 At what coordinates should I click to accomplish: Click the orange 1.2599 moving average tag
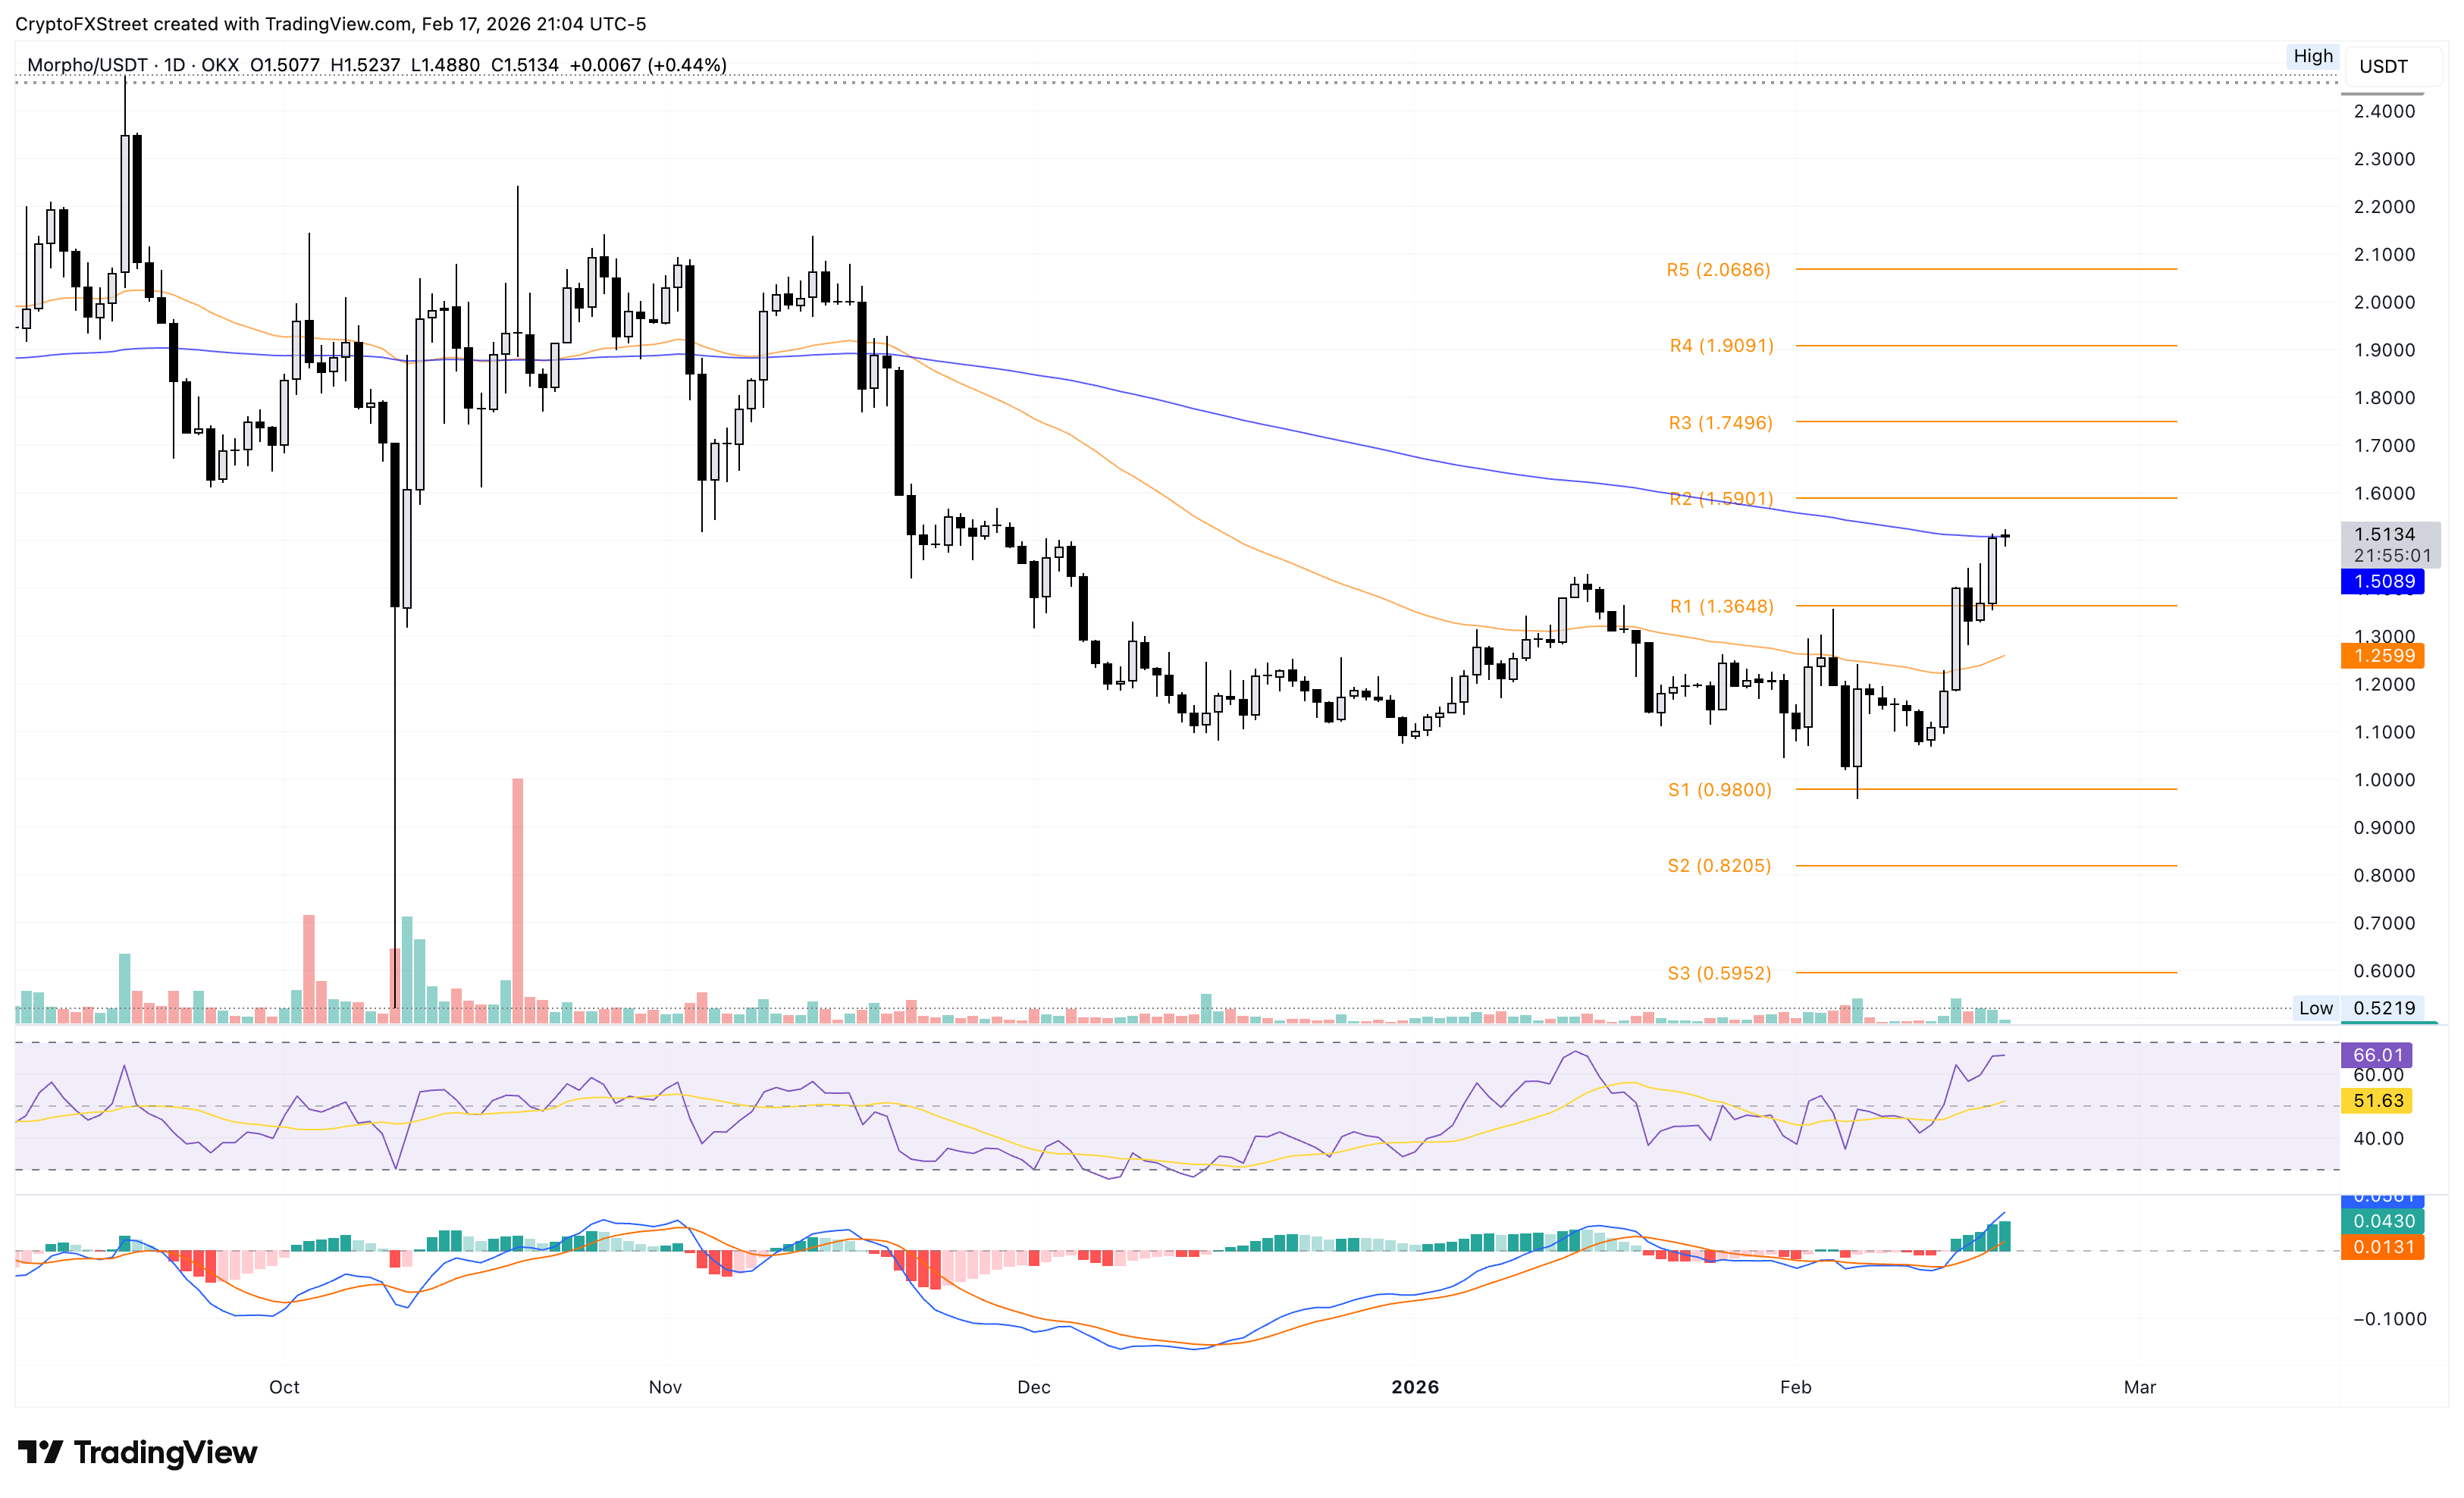click(x=2384, y=656)
